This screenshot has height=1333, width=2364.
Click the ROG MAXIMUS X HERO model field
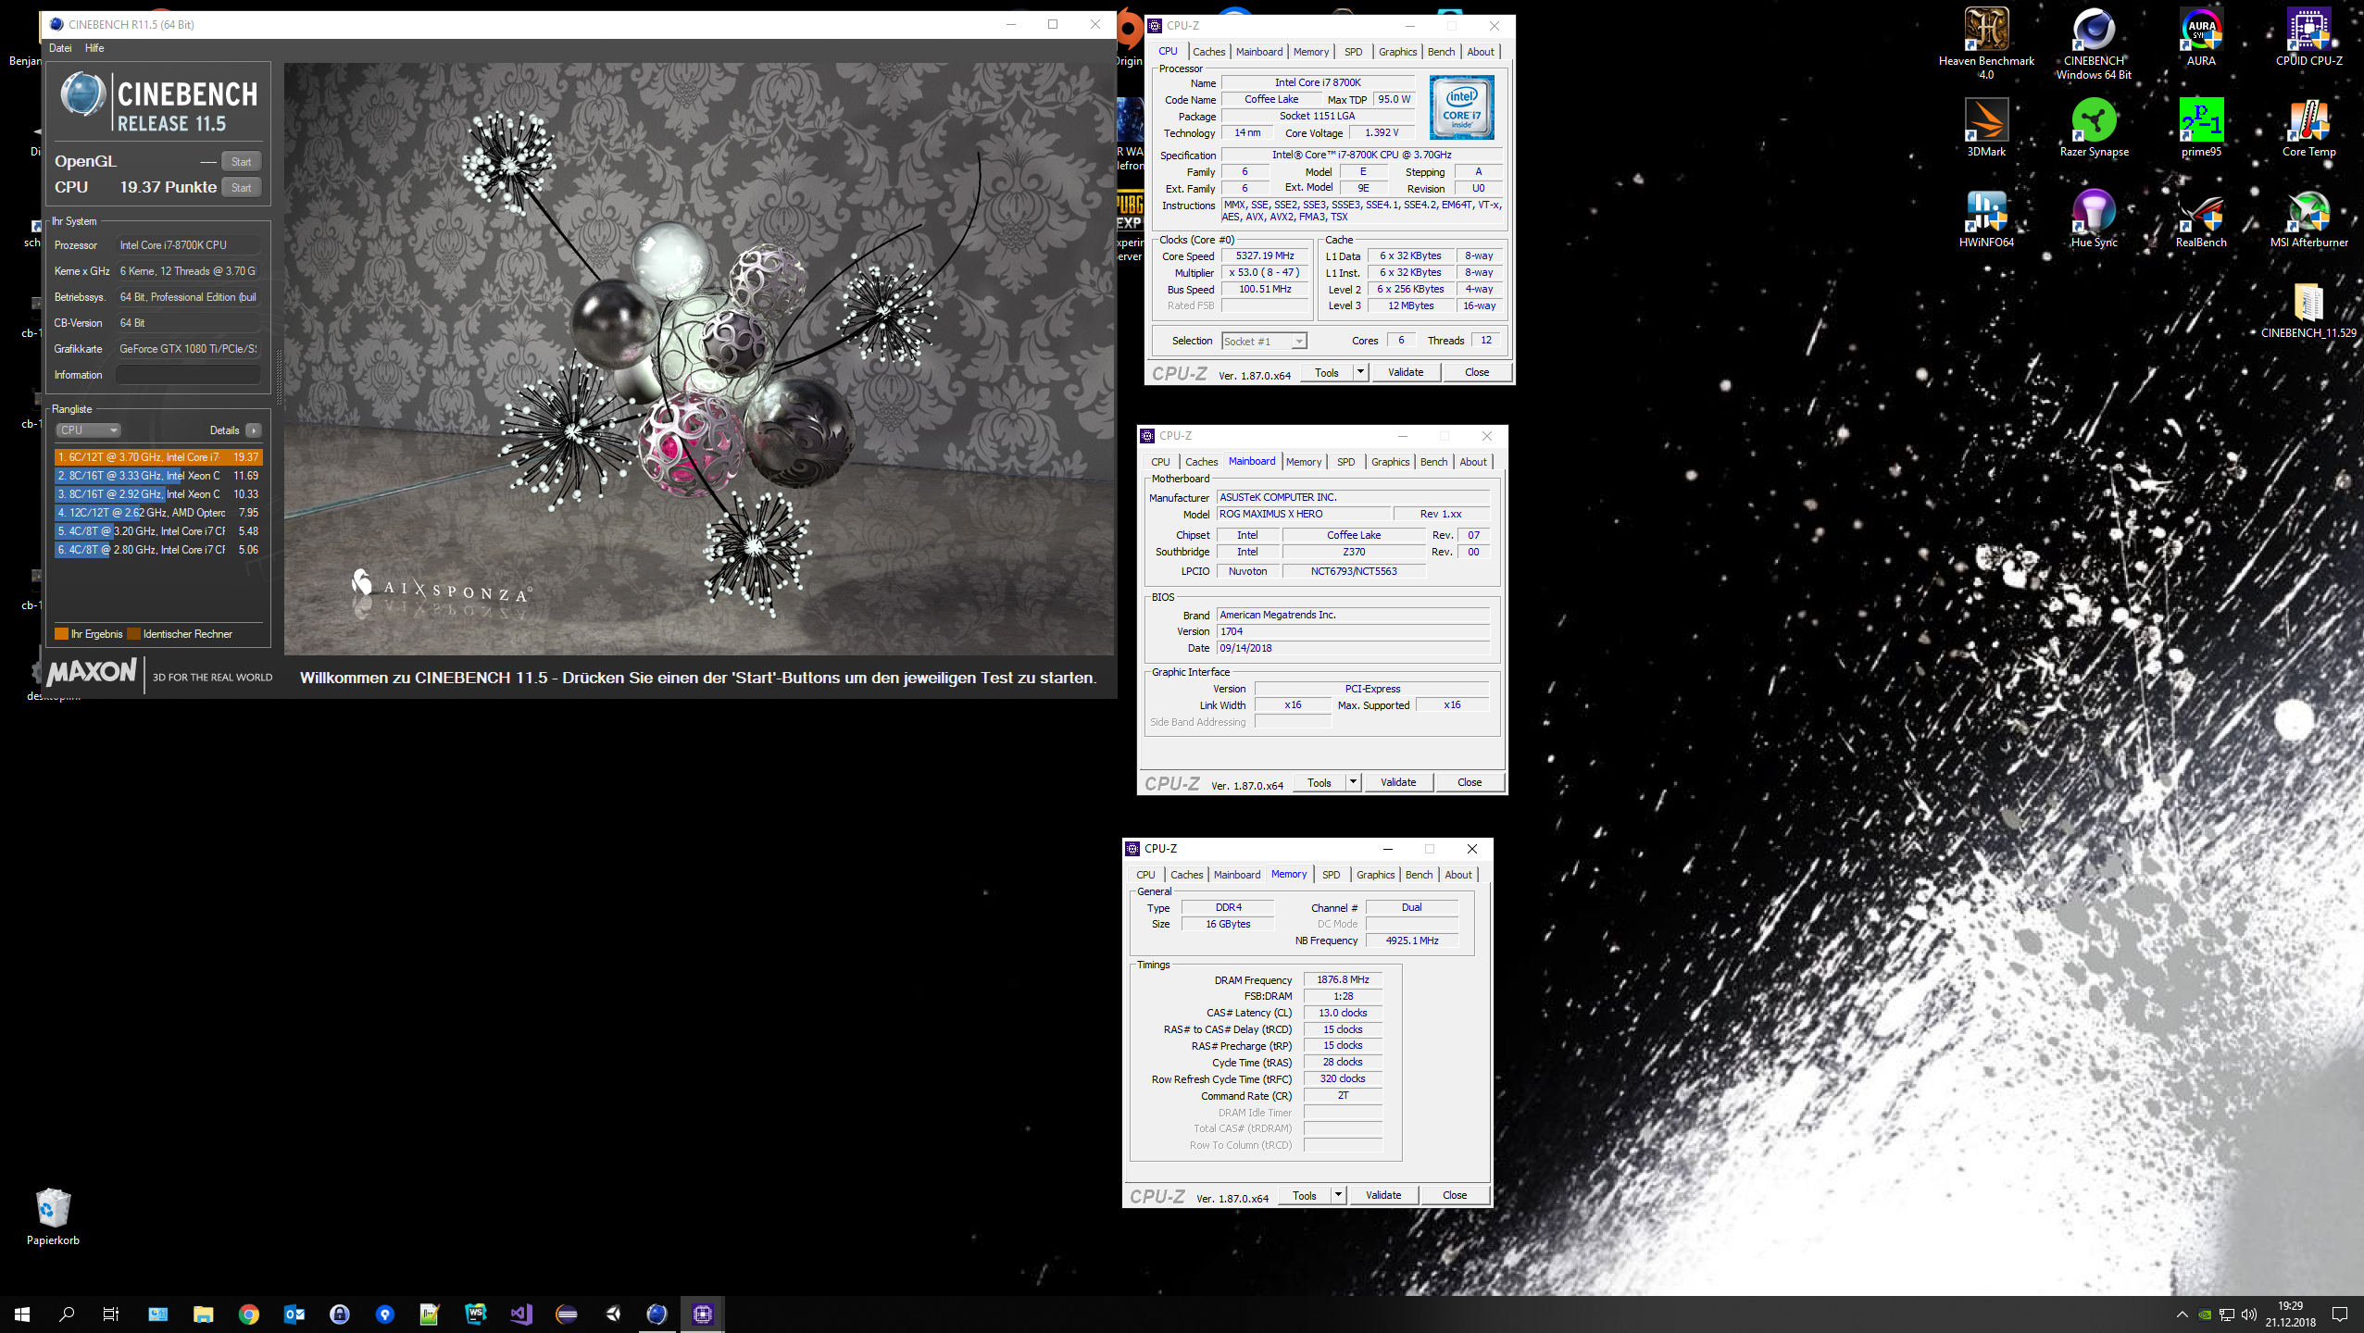tap(1304, 514)
